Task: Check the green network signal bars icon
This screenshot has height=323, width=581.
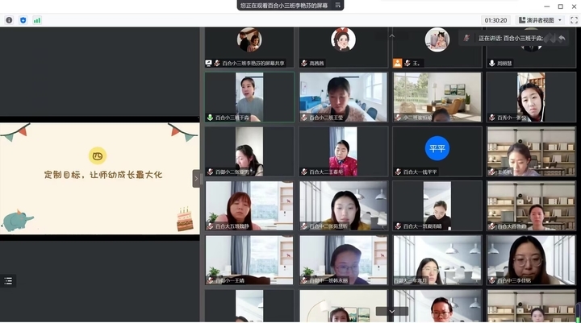Action: pos(37,20)
